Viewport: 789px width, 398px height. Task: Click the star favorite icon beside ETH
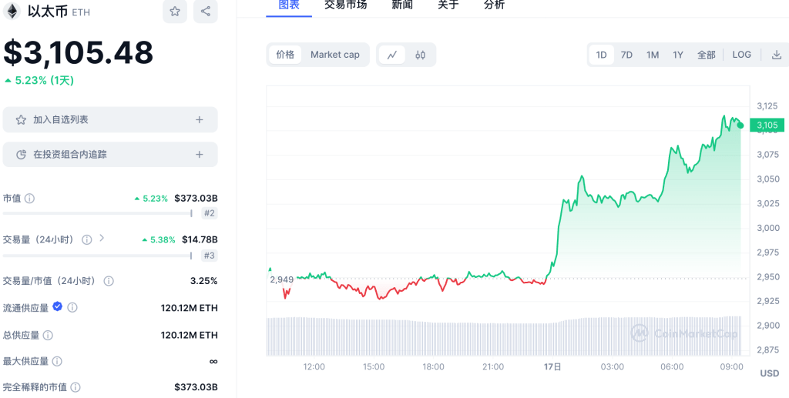click(x=175, y=12)
